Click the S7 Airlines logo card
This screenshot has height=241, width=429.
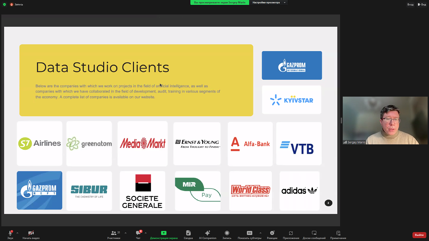39,143
